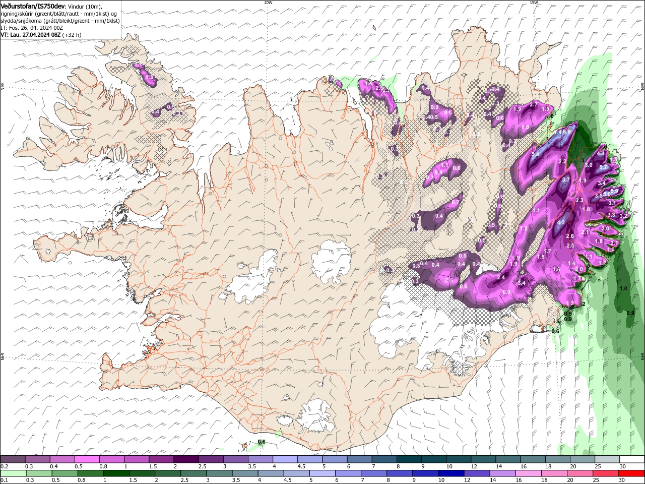The image size is (645, 484).
Task: Click the 2.6 value in the Eastfjords
Action: pyautogui.click(x=570, y=236)
